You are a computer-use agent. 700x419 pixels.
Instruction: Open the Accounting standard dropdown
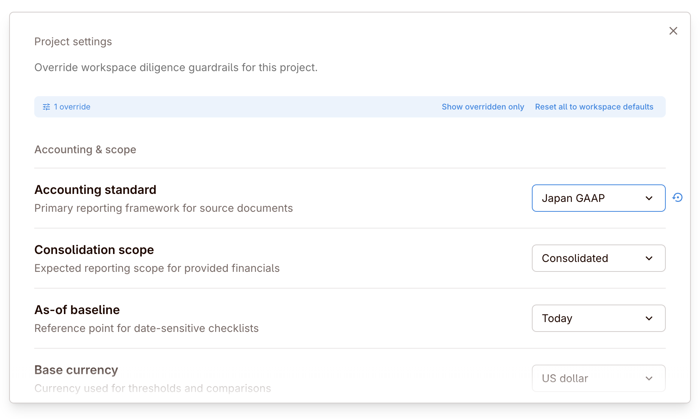pos(598,198)
